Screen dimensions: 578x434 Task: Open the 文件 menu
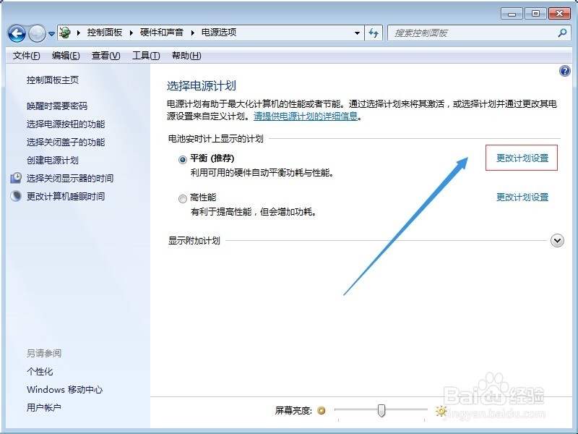(25, 54)
